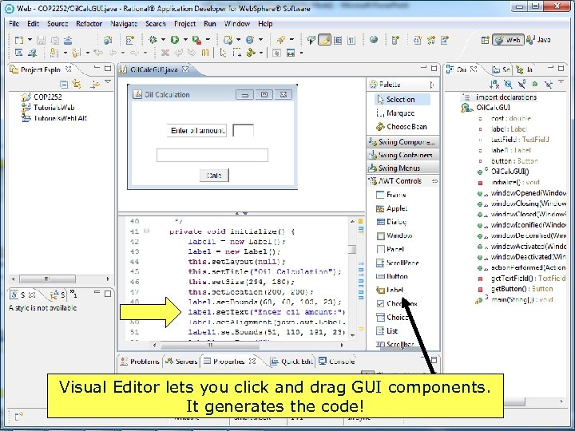Image resolution: width=575 pixels, height=431 pixels.
Task: Pick the Button AWT control
Action: coord(392,276)
